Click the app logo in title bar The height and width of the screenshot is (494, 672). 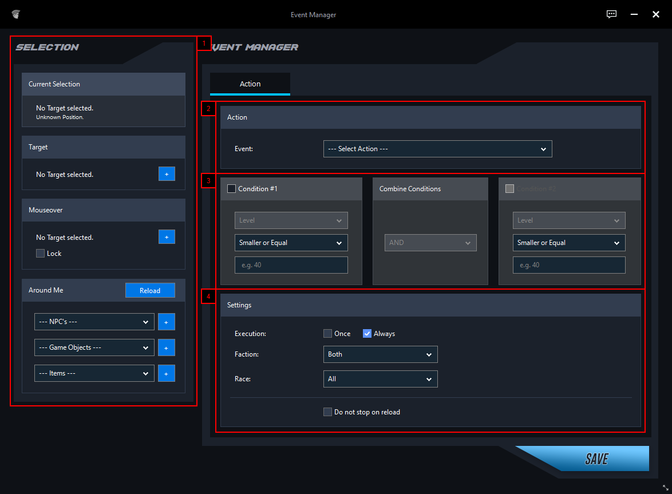(x=16, y=14)
